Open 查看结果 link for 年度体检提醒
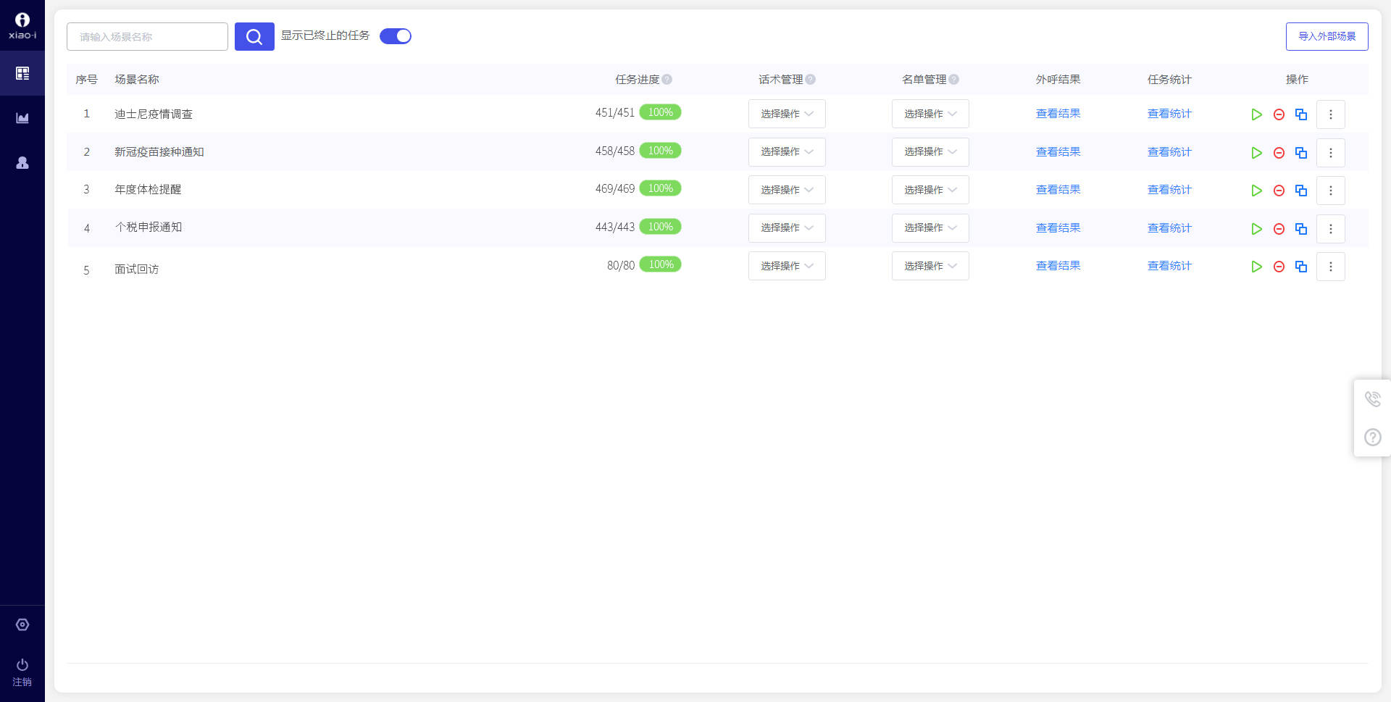1391x702 pixels. pos(1058,190)
